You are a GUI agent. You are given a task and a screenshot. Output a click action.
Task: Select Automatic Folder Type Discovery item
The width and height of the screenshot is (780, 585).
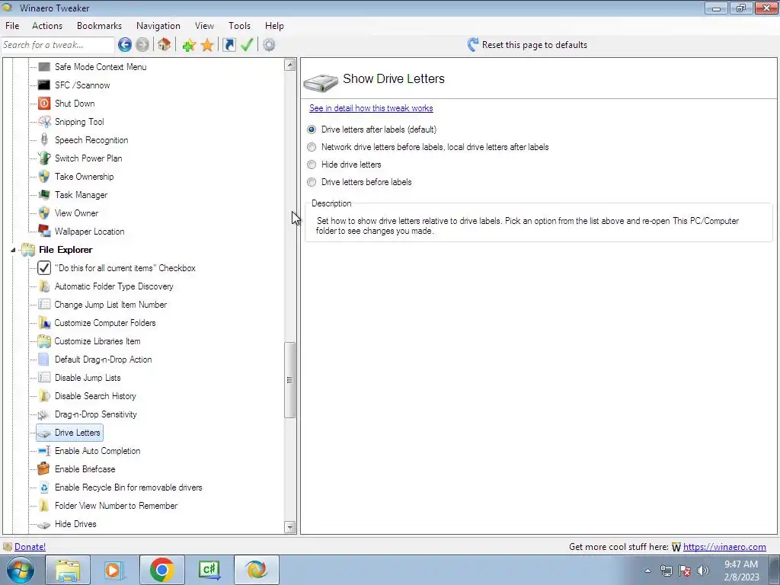click(x=114, y=286)
